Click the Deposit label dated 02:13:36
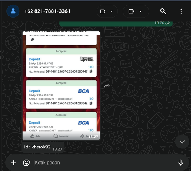 (34, 123)
